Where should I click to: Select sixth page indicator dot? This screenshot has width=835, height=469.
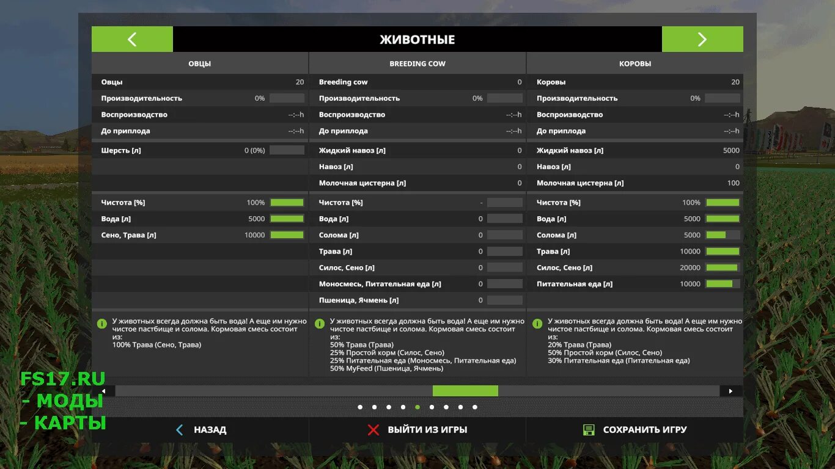click(432, 407)
